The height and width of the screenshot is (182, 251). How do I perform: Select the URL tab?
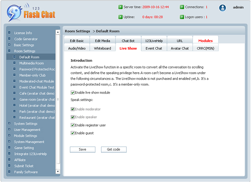(180, 40)
